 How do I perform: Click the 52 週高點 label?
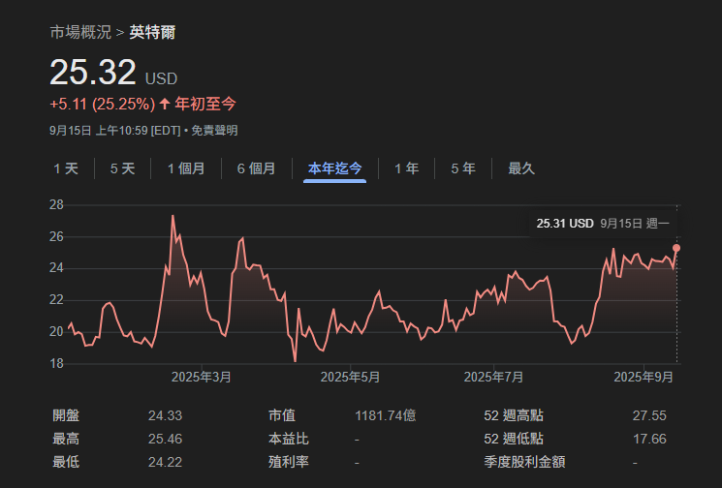pos(514,415)
